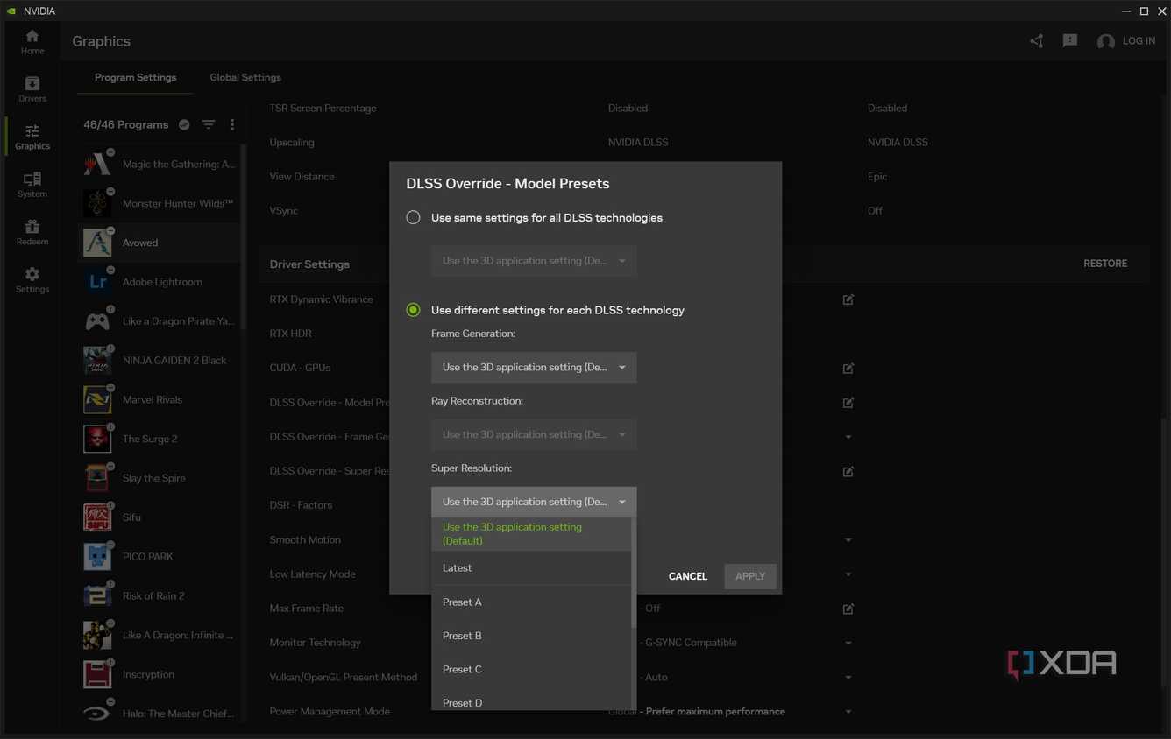Choose Latest from the preset list
This screenshot has width=1171, height=739.
tap(531, 568)
